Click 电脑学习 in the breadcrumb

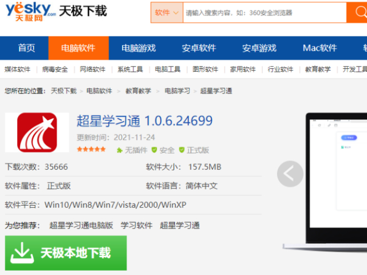click(x=178, y=91)
